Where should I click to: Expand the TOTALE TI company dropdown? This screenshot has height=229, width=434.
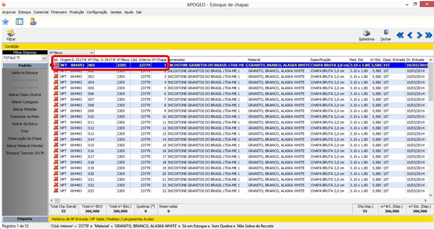click(x=44, y=58)
